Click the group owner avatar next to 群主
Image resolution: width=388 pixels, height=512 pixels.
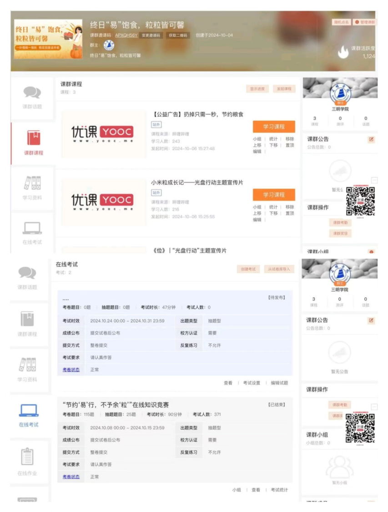pyautogui.click(x=109, y=45)
